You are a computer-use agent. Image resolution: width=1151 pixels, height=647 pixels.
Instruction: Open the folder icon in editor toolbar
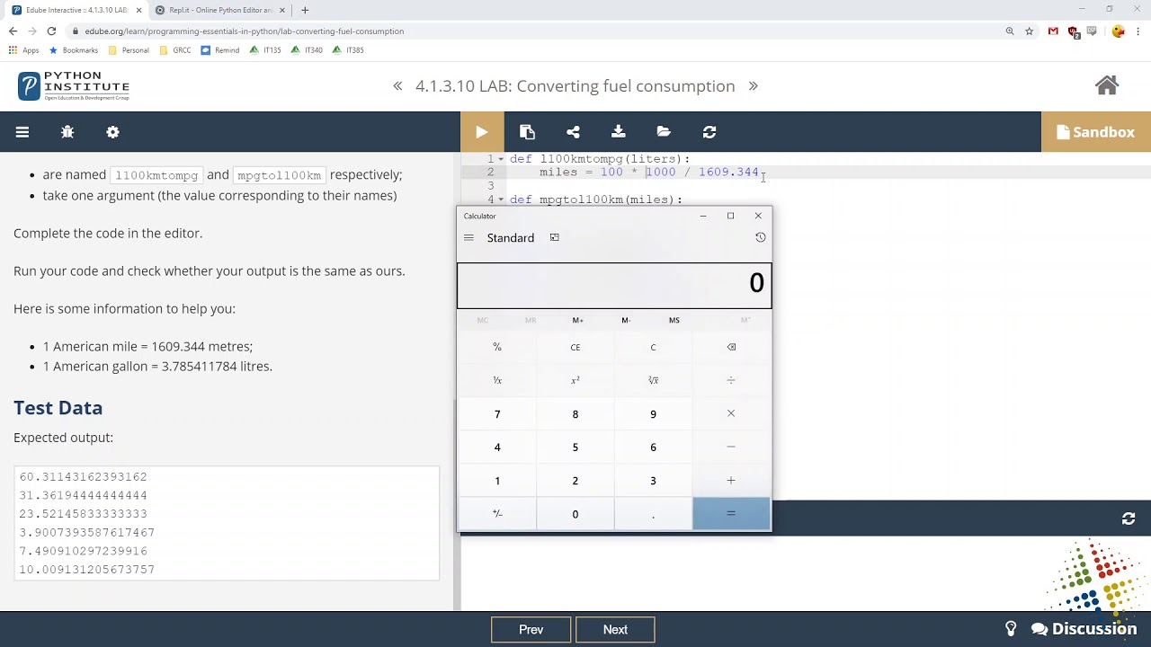point(664,132)
